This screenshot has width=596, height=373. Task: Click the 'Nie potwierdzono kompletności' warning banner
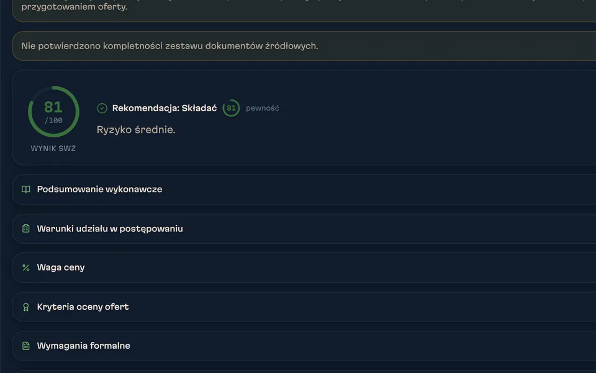304,46
